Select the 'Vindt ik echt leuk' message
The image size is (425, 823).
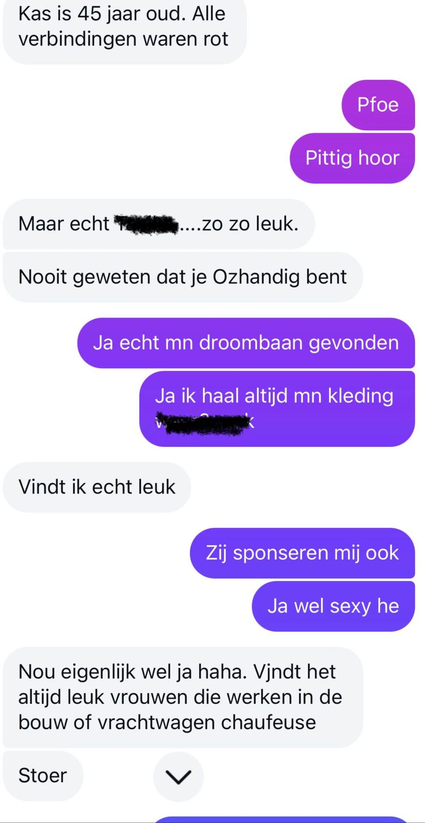click(97, 487)
